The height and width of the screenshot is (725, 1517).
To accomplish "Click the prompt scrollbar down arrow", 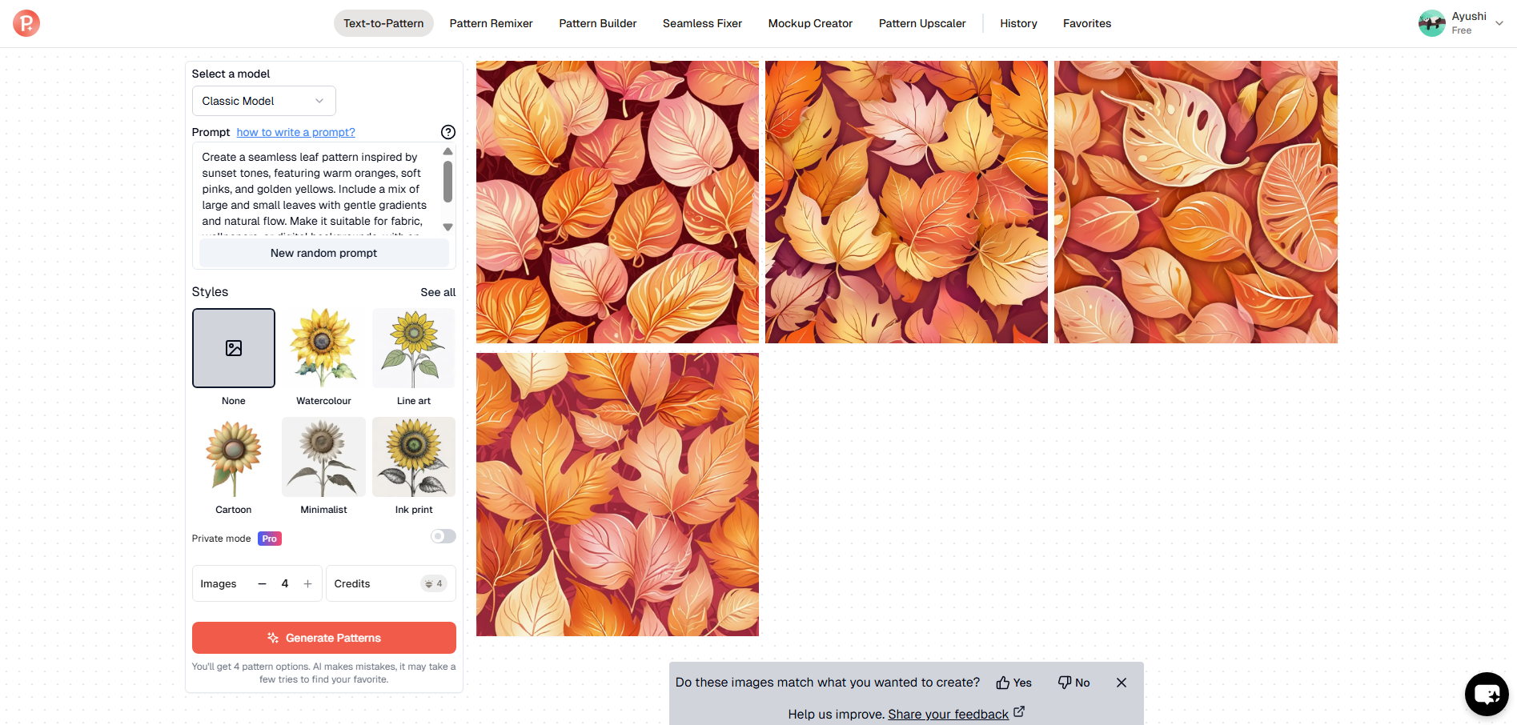I will (x=448, y=227).
